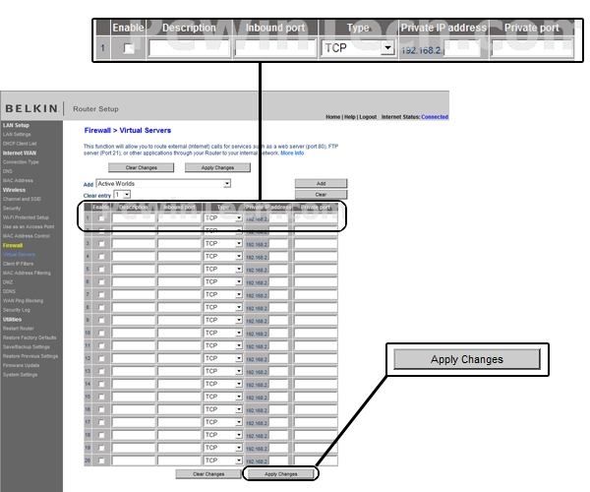Open the protocol Type dropdown on row 6
The image size is (590, 492).
(223, 282)
